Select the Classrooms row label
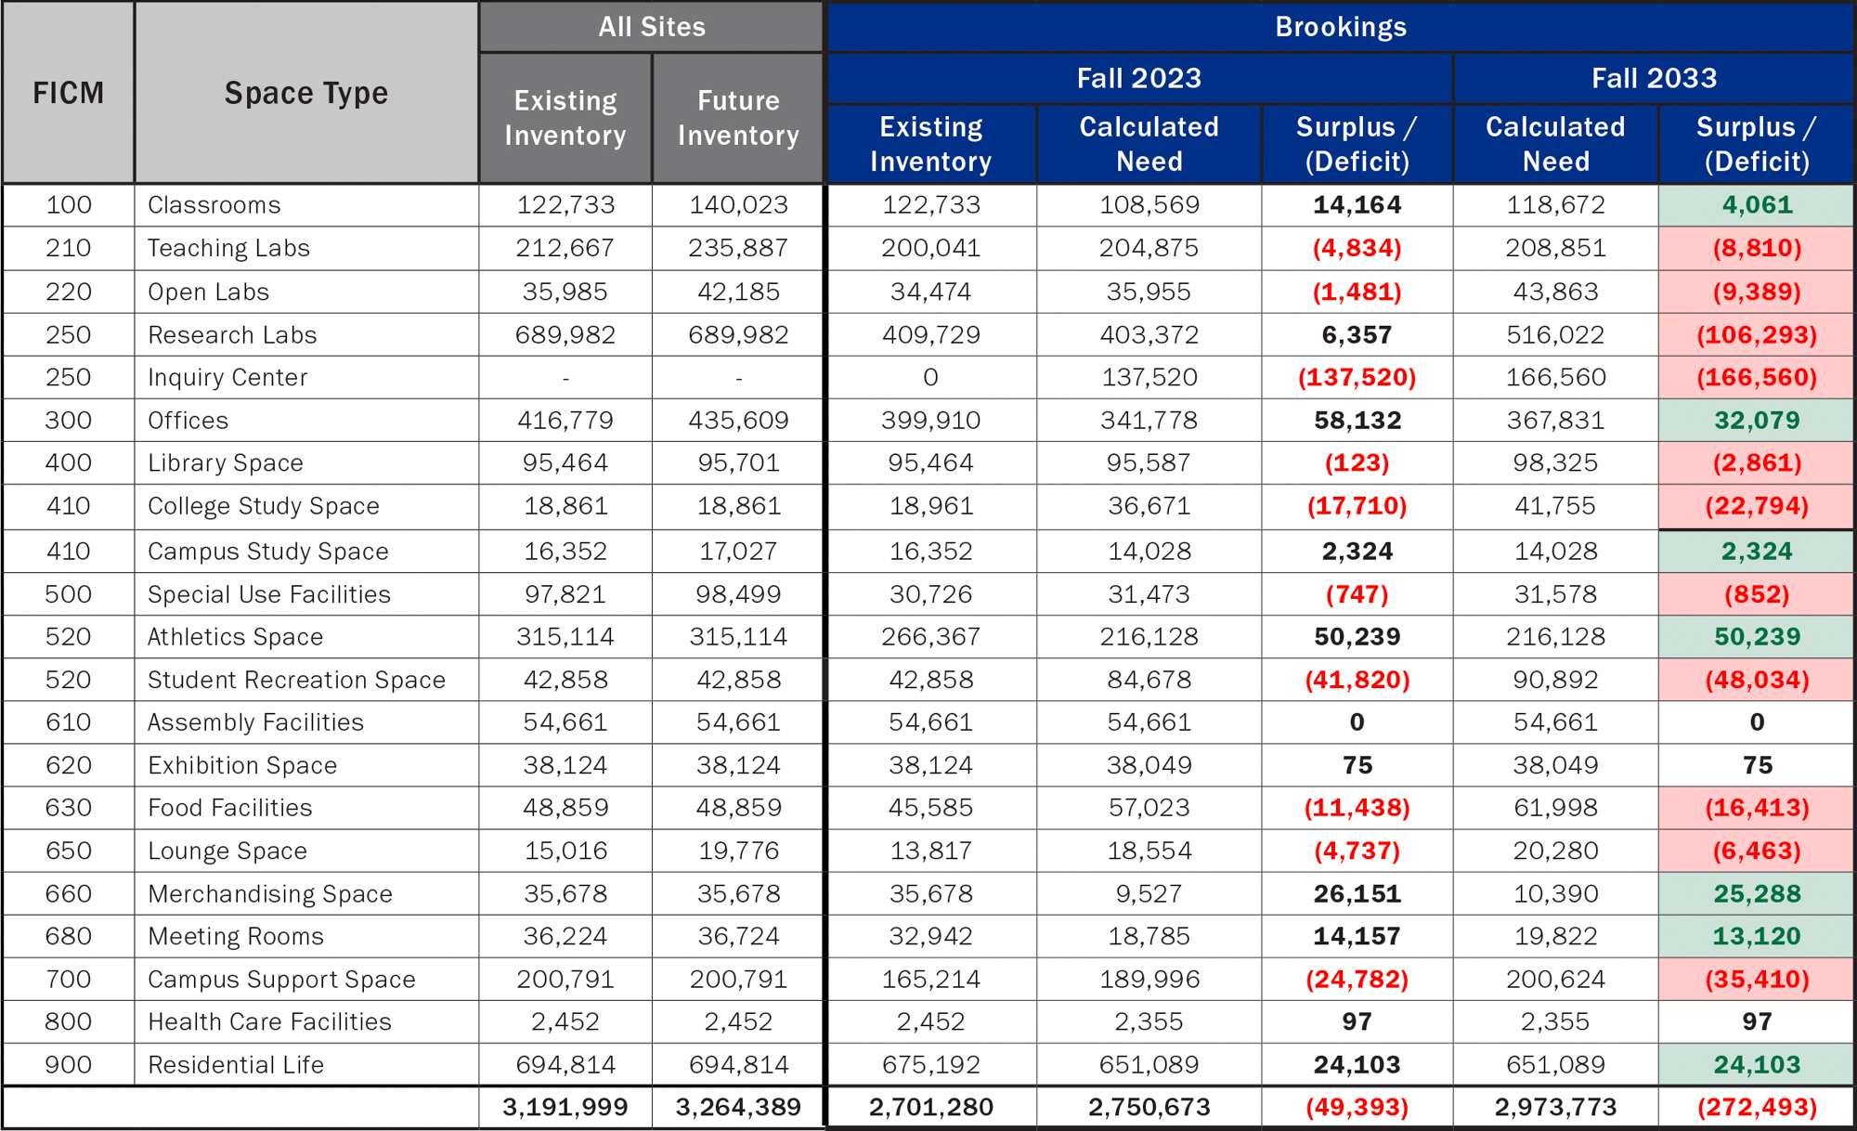 [x=214, y=205]
